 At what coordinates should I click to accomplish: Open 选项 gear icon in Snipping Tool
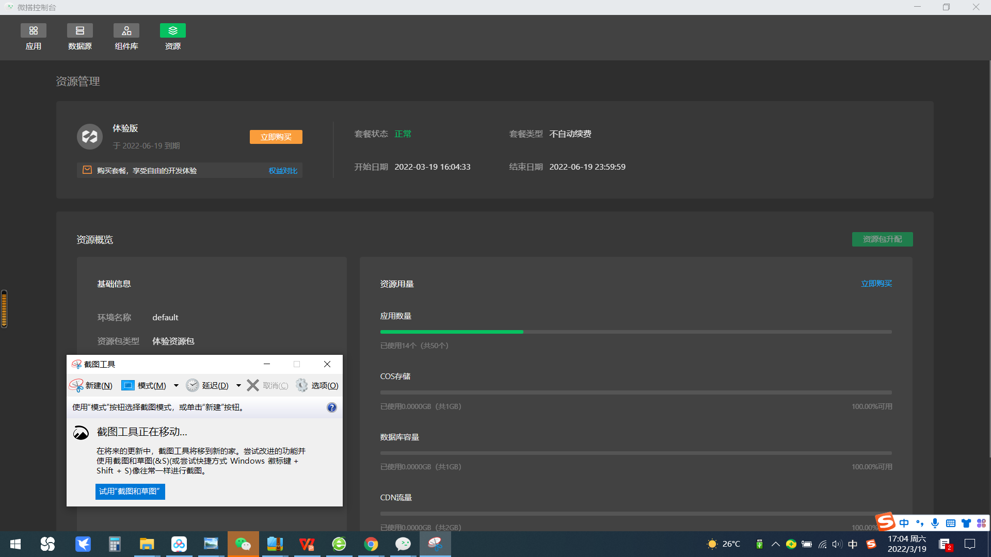tap(302, 385)
